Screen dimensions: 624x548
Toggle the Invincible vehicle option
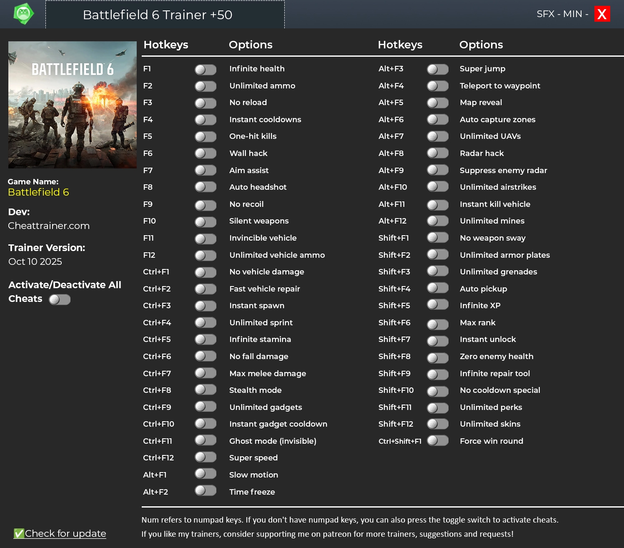205,238
